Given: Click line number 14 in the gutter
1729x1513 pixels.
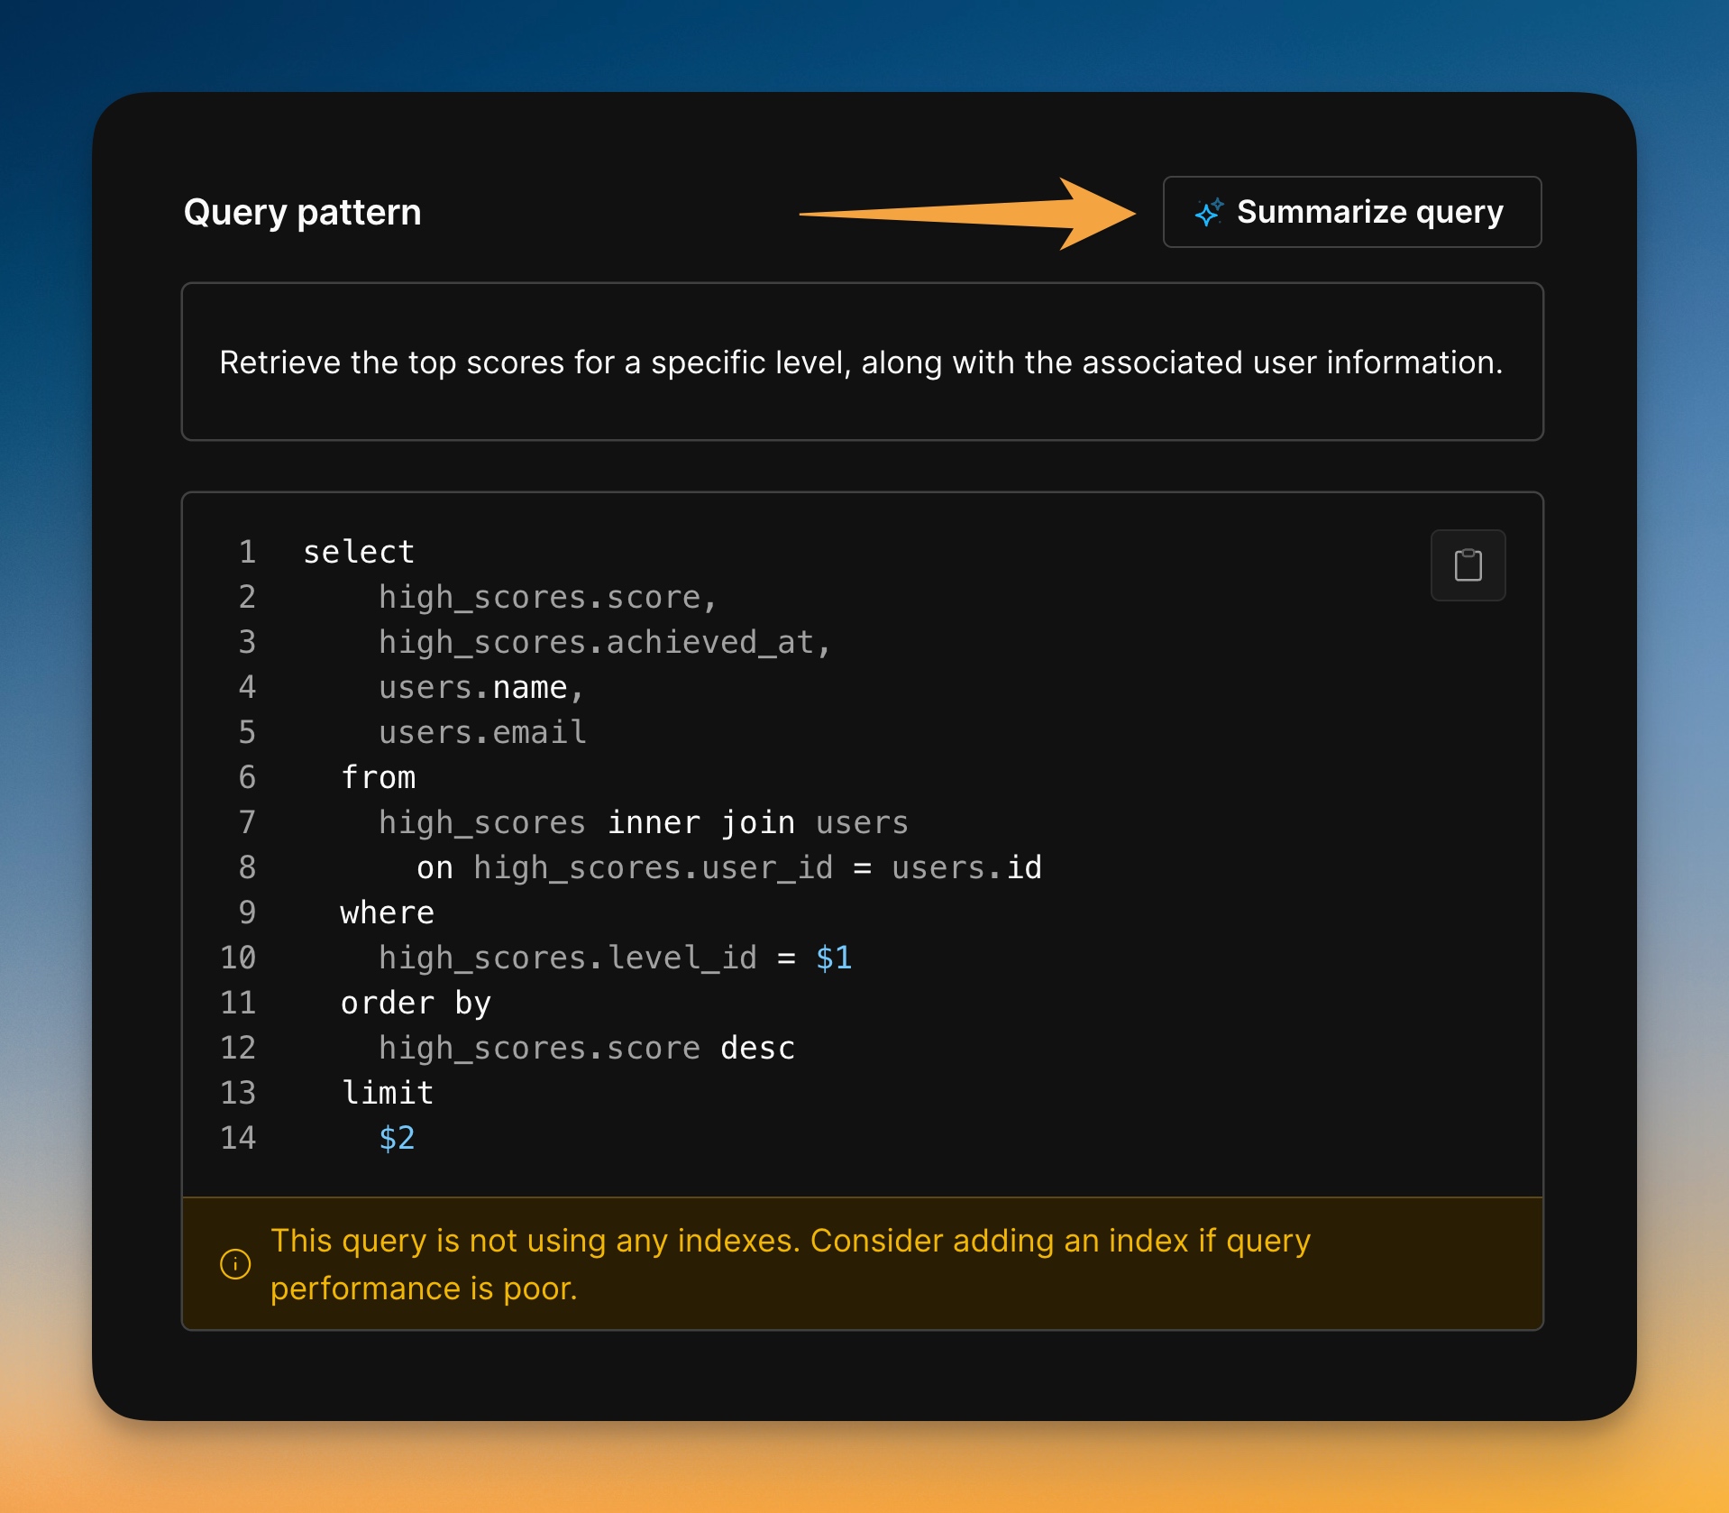Looking at the screenshot, I should point(238,1138).
